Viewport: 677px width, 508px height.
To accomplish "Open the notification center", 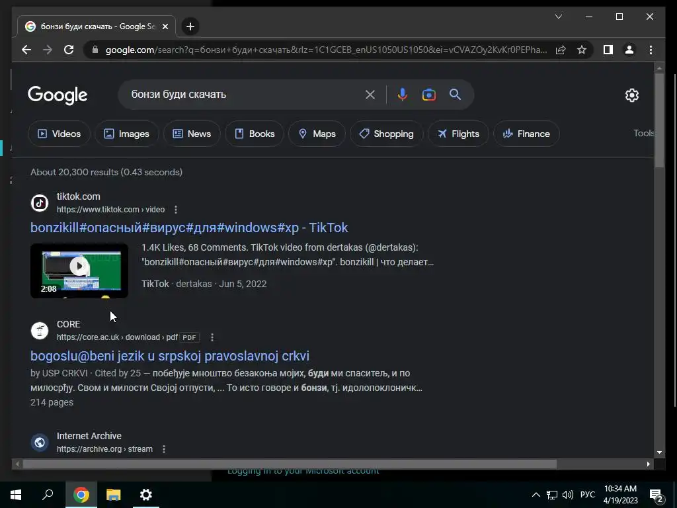I will pos(657,496).
